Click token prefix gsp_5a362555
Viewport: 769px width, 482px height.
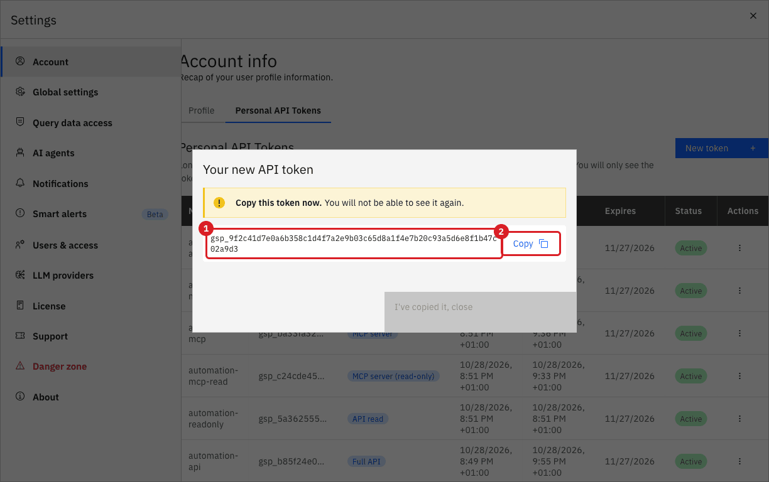(292, 419)
